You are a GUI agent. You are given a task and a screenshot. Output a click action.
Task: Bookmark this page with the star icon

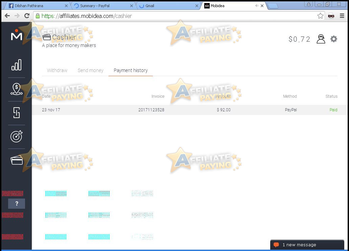point(320,16)
